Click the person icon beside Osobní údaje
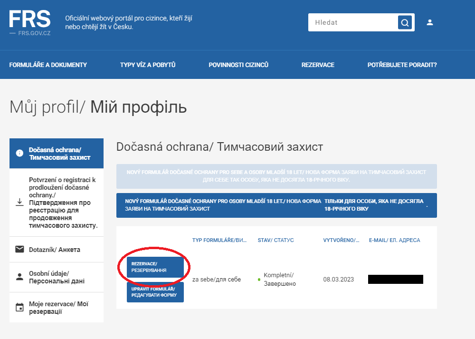Image resolution: width=475 pixels, height=339 pixels. click(x=19, y=277)
